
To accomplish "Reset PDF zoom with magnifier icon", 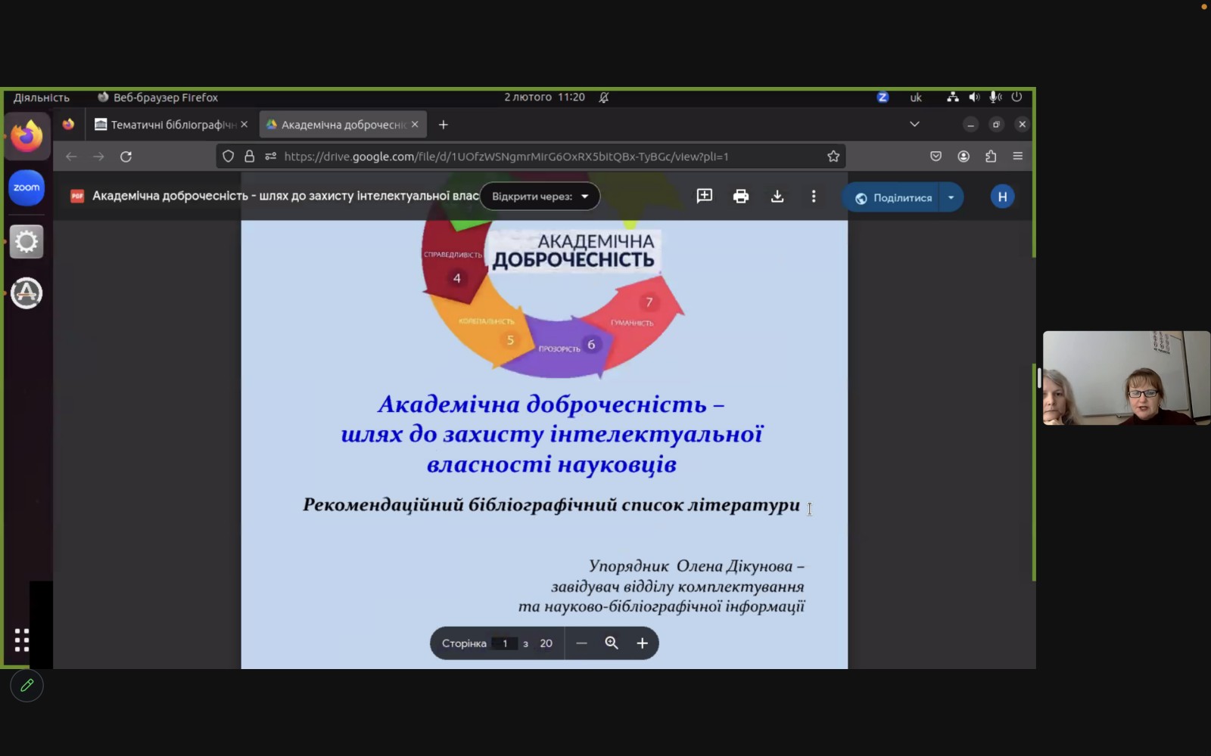I will (x=612, y=643).
